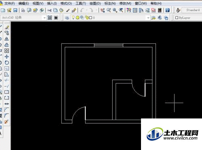
Task: Open the AutoCAD 经典 workspace dropdown
Action: click(x=44, y=18)
